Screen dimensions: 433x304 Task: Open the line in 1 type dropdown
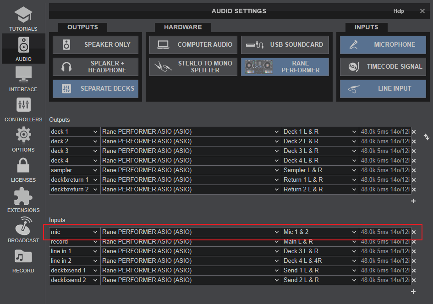tap(75, 252)
